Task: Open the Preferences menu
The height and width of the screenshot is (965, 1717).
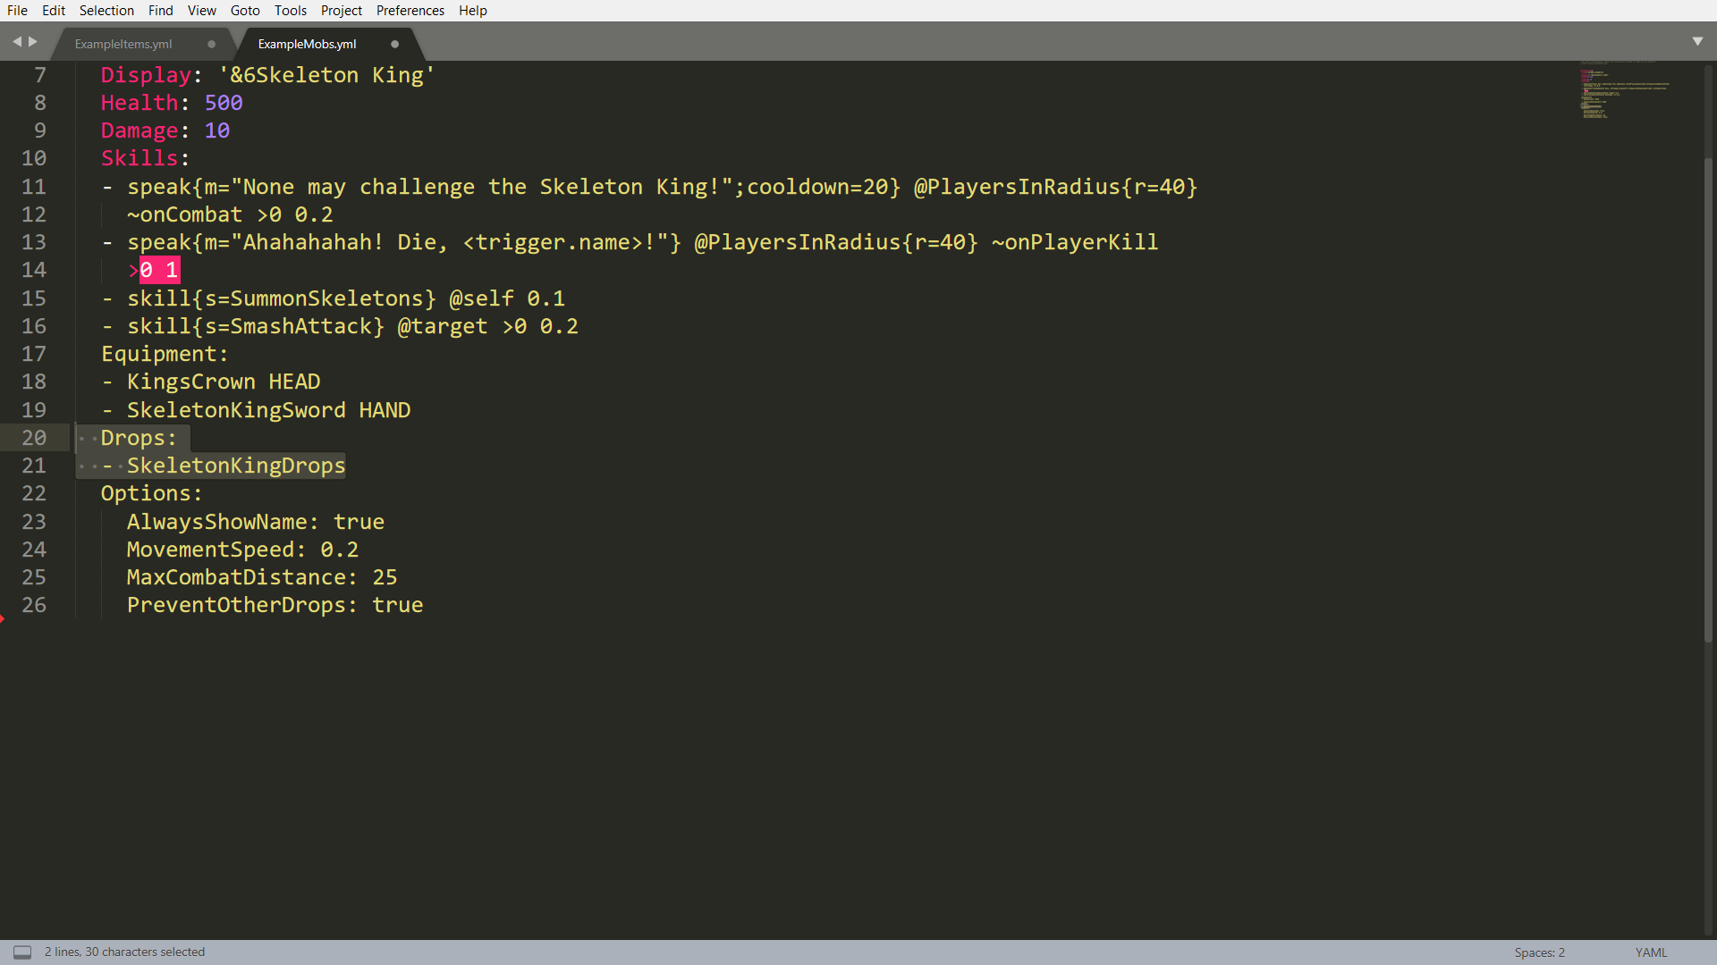Action: point(410,11)
